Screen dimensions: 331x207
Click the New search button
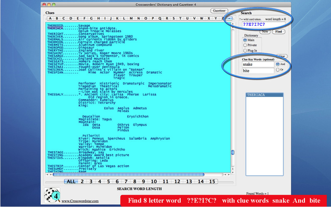[x=265, y=31]
